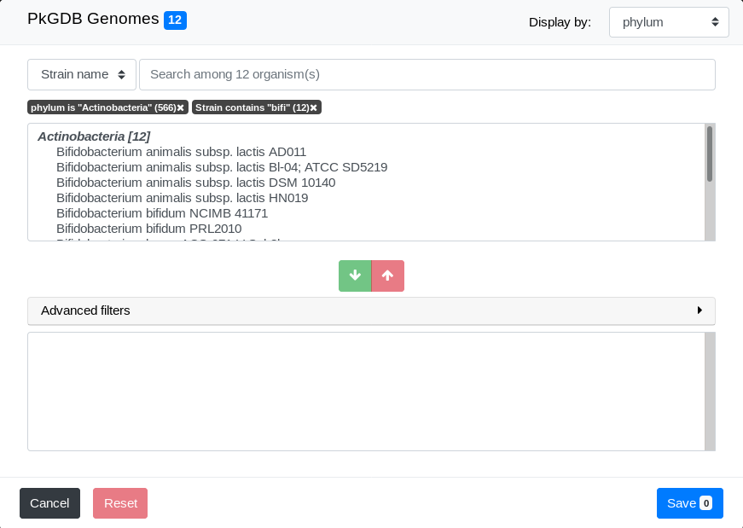The height and width of the screenshot is (528, 743).
Task: Select Bifidobacterium animalis subsp. lactis AD011
Action: click(181, 152)
